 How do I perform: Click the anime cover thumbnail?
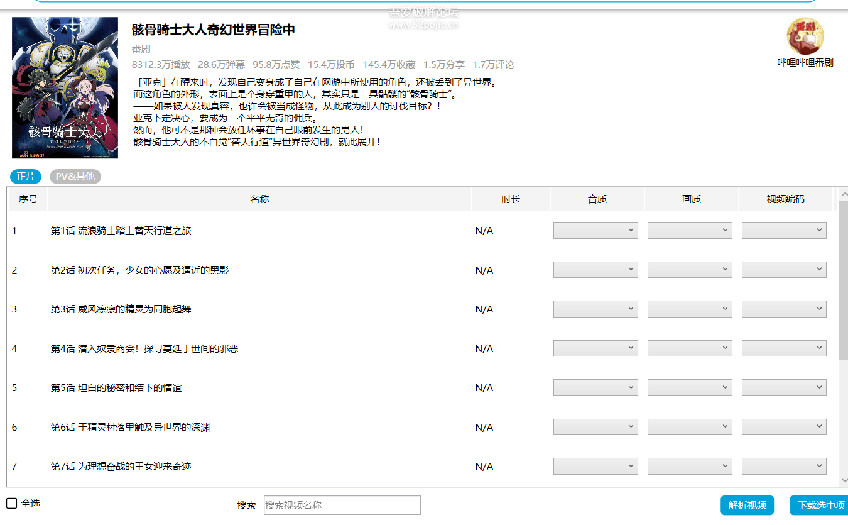coord(64,87)
